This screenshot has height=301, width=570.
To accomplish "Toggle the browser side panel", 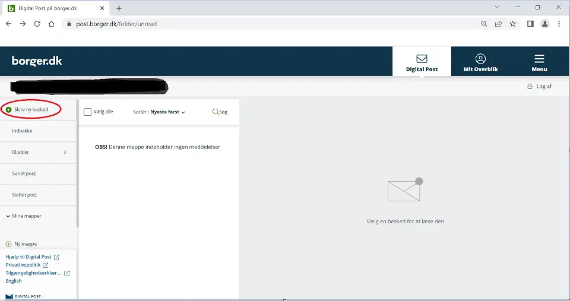I will [530, 24].
